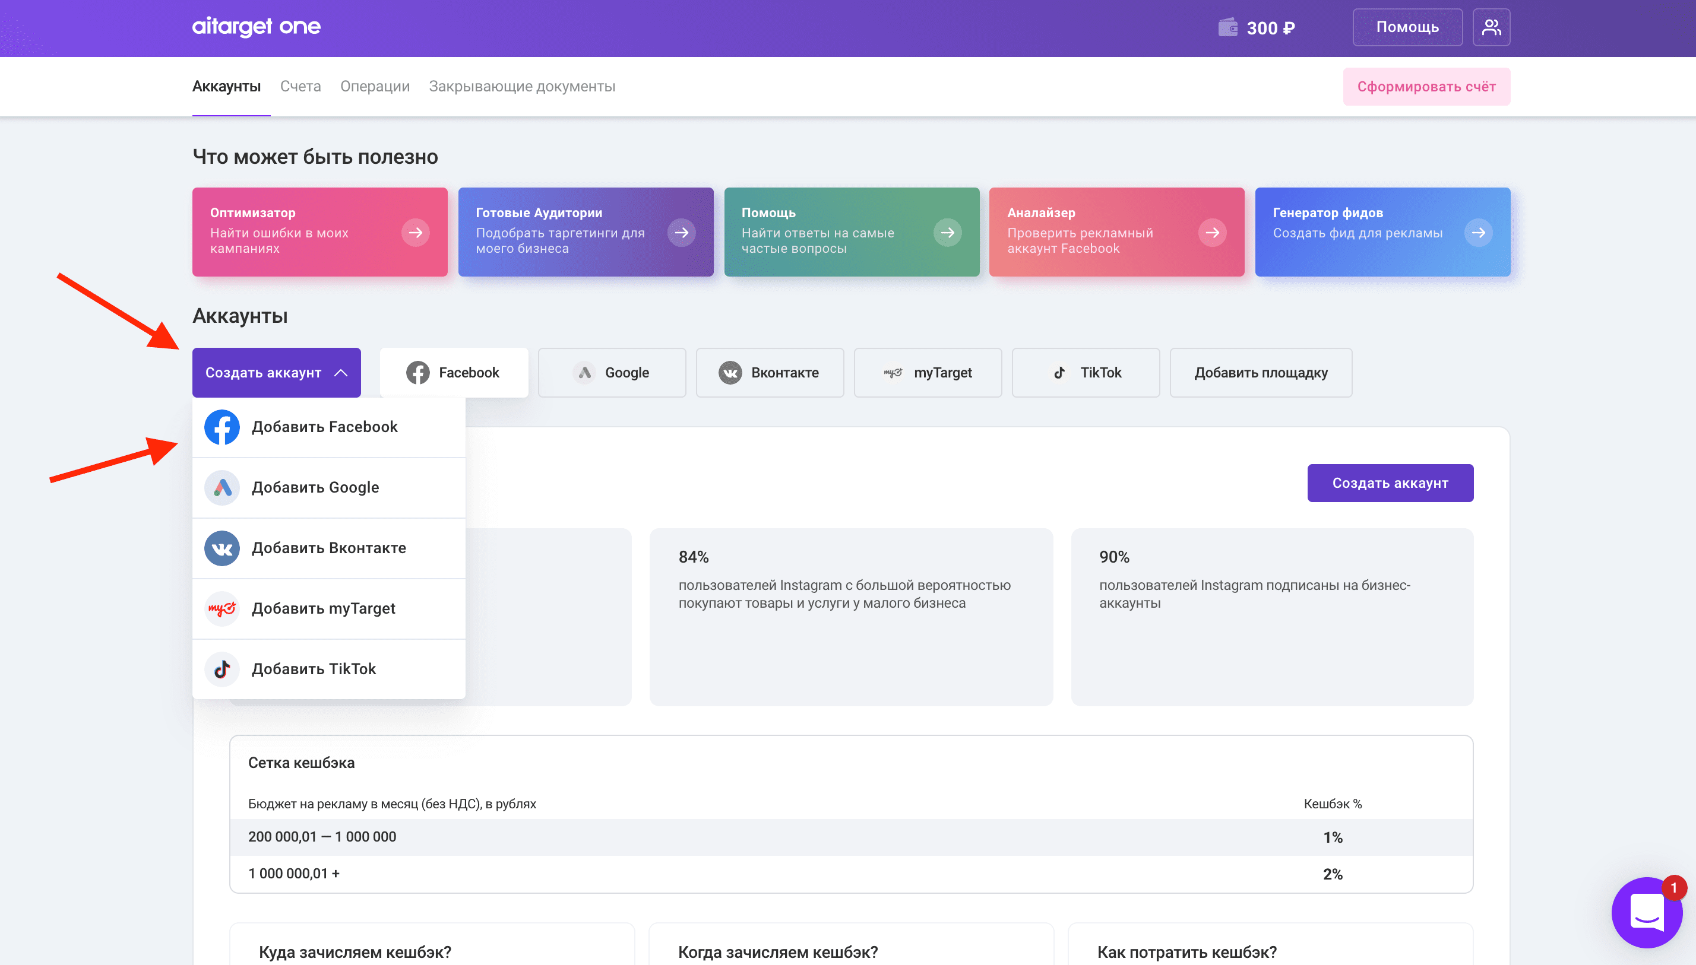Click the 2% cashback value

coord(1333,874)
